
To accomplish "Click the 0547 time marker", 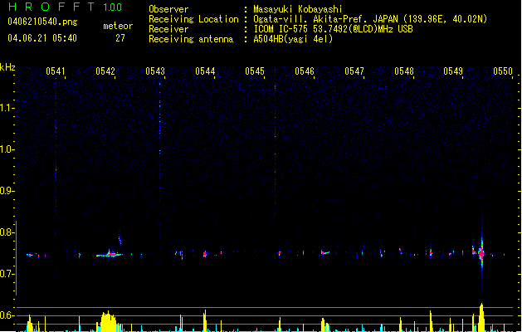I will pyautogui.click(x=354, y=71).
